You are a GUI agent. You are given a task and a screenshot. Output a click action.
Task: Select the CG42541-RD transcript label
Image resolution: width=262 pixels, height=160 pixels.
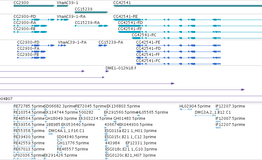(130, 23)
